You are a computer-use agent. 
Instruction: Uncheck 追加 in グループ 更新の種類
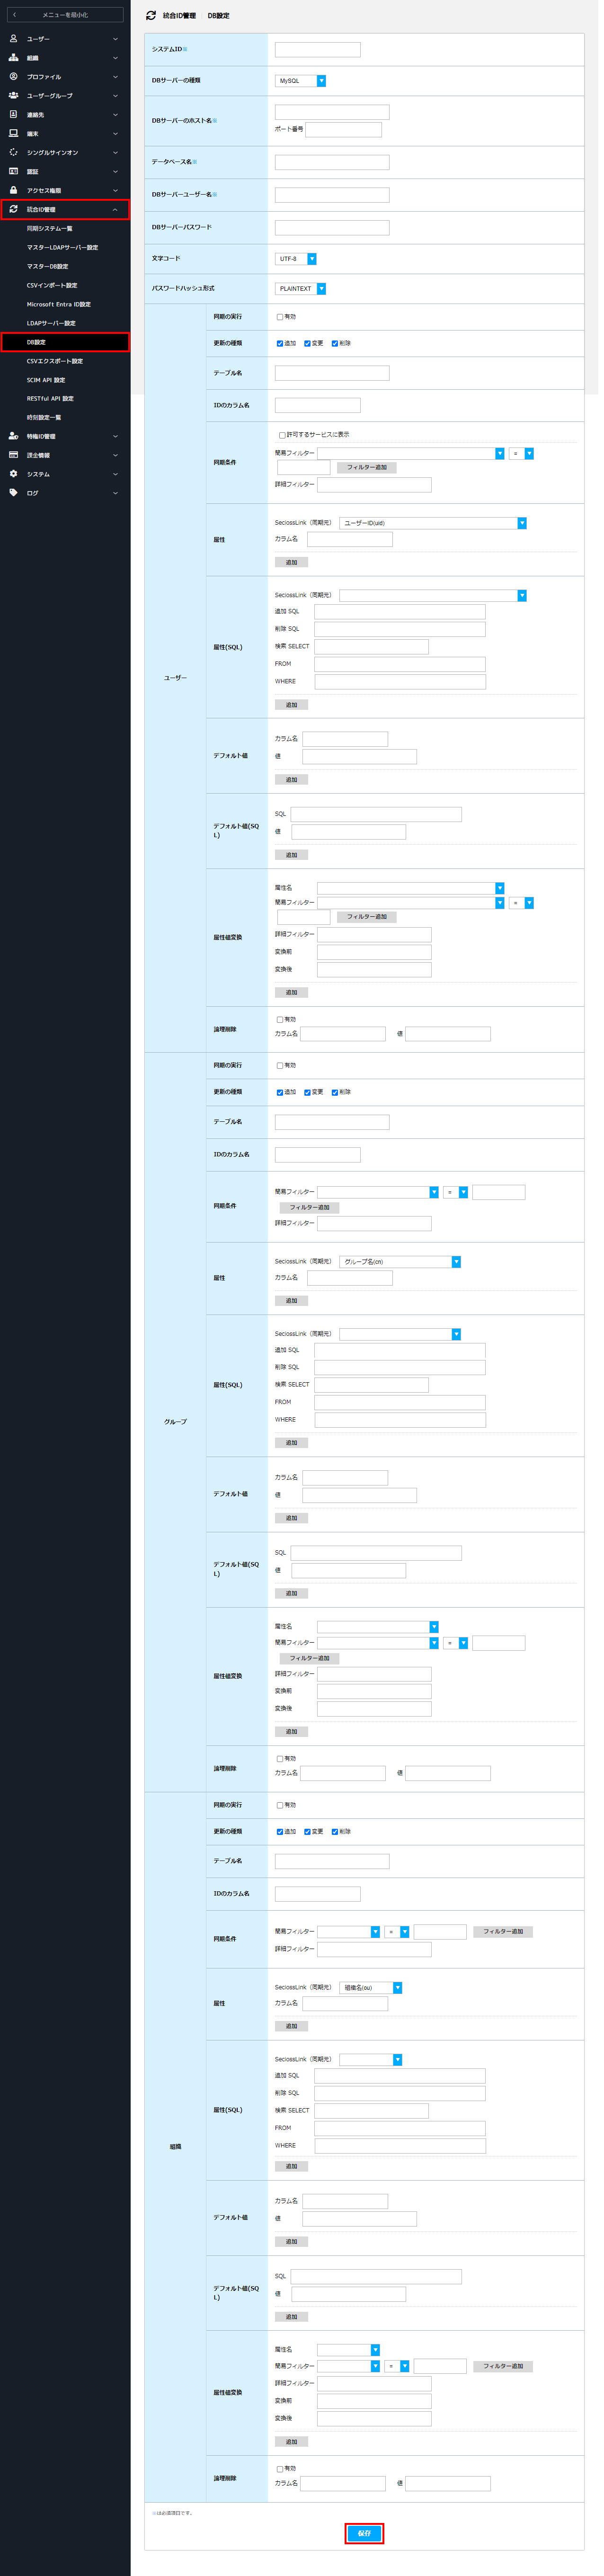(280, 1093)
